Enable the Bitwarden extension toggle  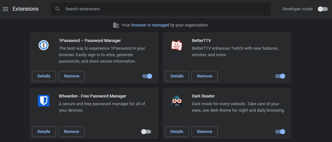(x=146, y=132)
